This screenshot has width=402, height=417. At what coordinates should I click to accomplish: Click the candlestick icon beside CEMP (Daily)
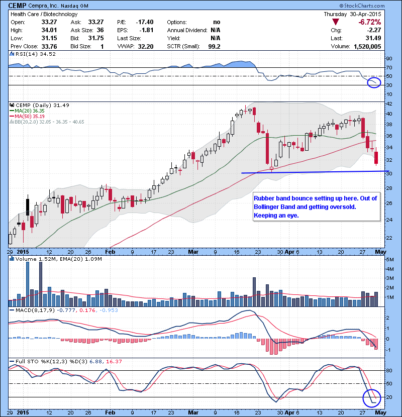(12, 105)
